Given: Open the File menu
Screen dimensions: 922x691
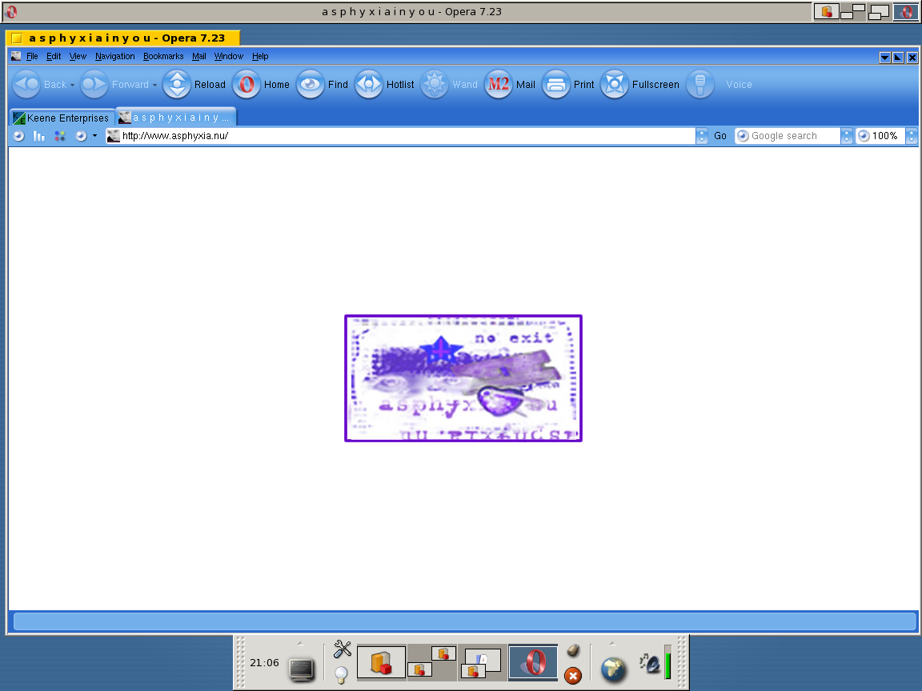Looking at the screenshot, I should 32,57.
